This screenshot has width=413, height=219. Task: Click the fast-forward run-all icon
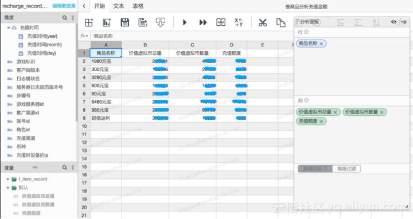[x=203, y=22]
